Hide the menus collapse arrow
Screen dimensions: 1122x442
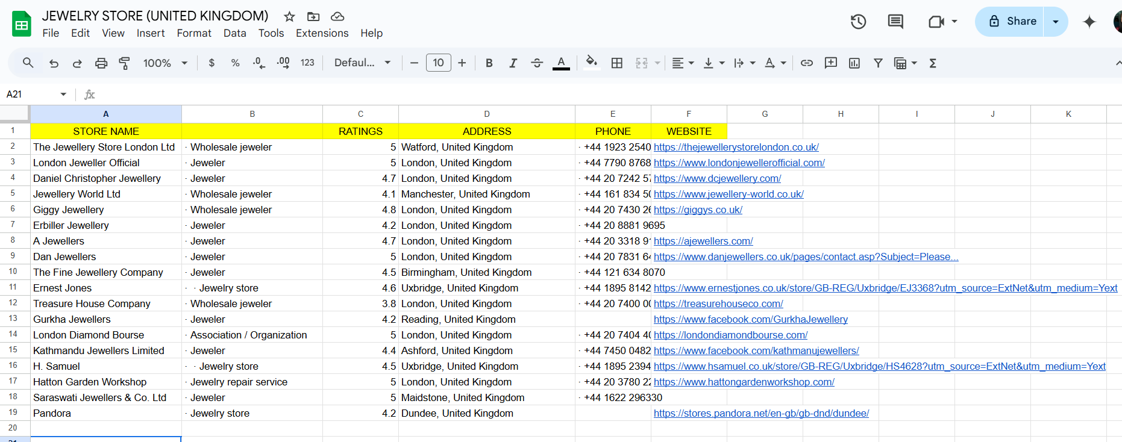click(x=1118, y=63)
